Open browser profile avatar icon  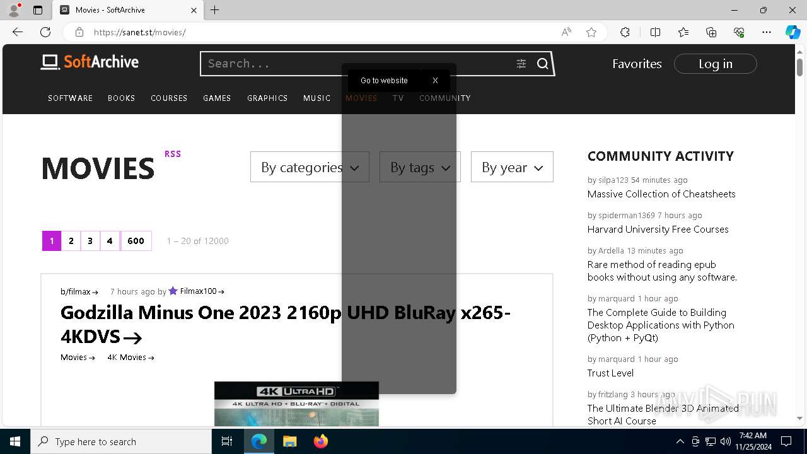[13, 10]
